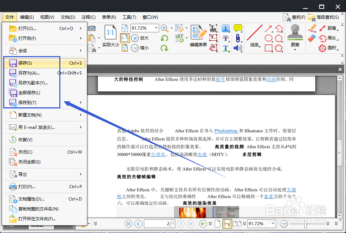Open the Comments (注释) menu
The width and height of the screenshot is (346, 233).
pos(89,17)
